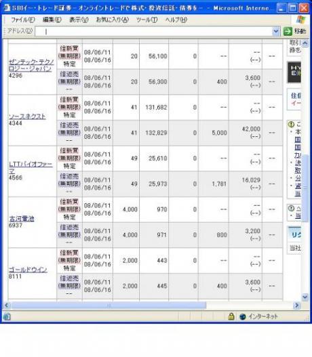The width and height of the screenshot is (312, 357).
Task: Open the ゴールドウイン stock link
Action: 28,270
